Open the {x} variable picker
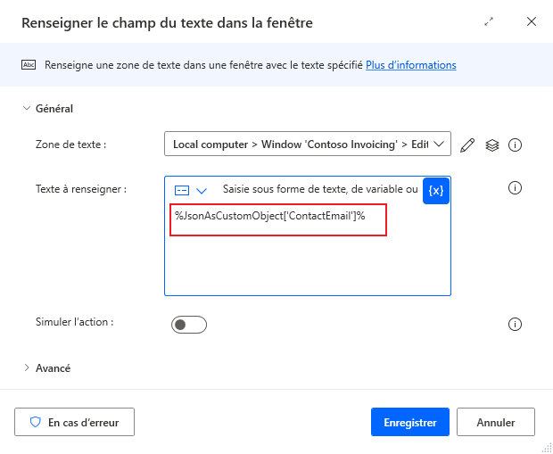Image resolution: width=553 pixels, height=454 pixels. point(436,191)
